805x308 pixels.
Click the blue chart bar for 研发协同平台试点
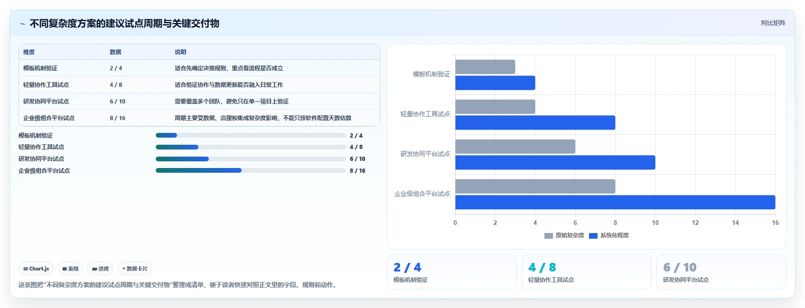point(555,163)
